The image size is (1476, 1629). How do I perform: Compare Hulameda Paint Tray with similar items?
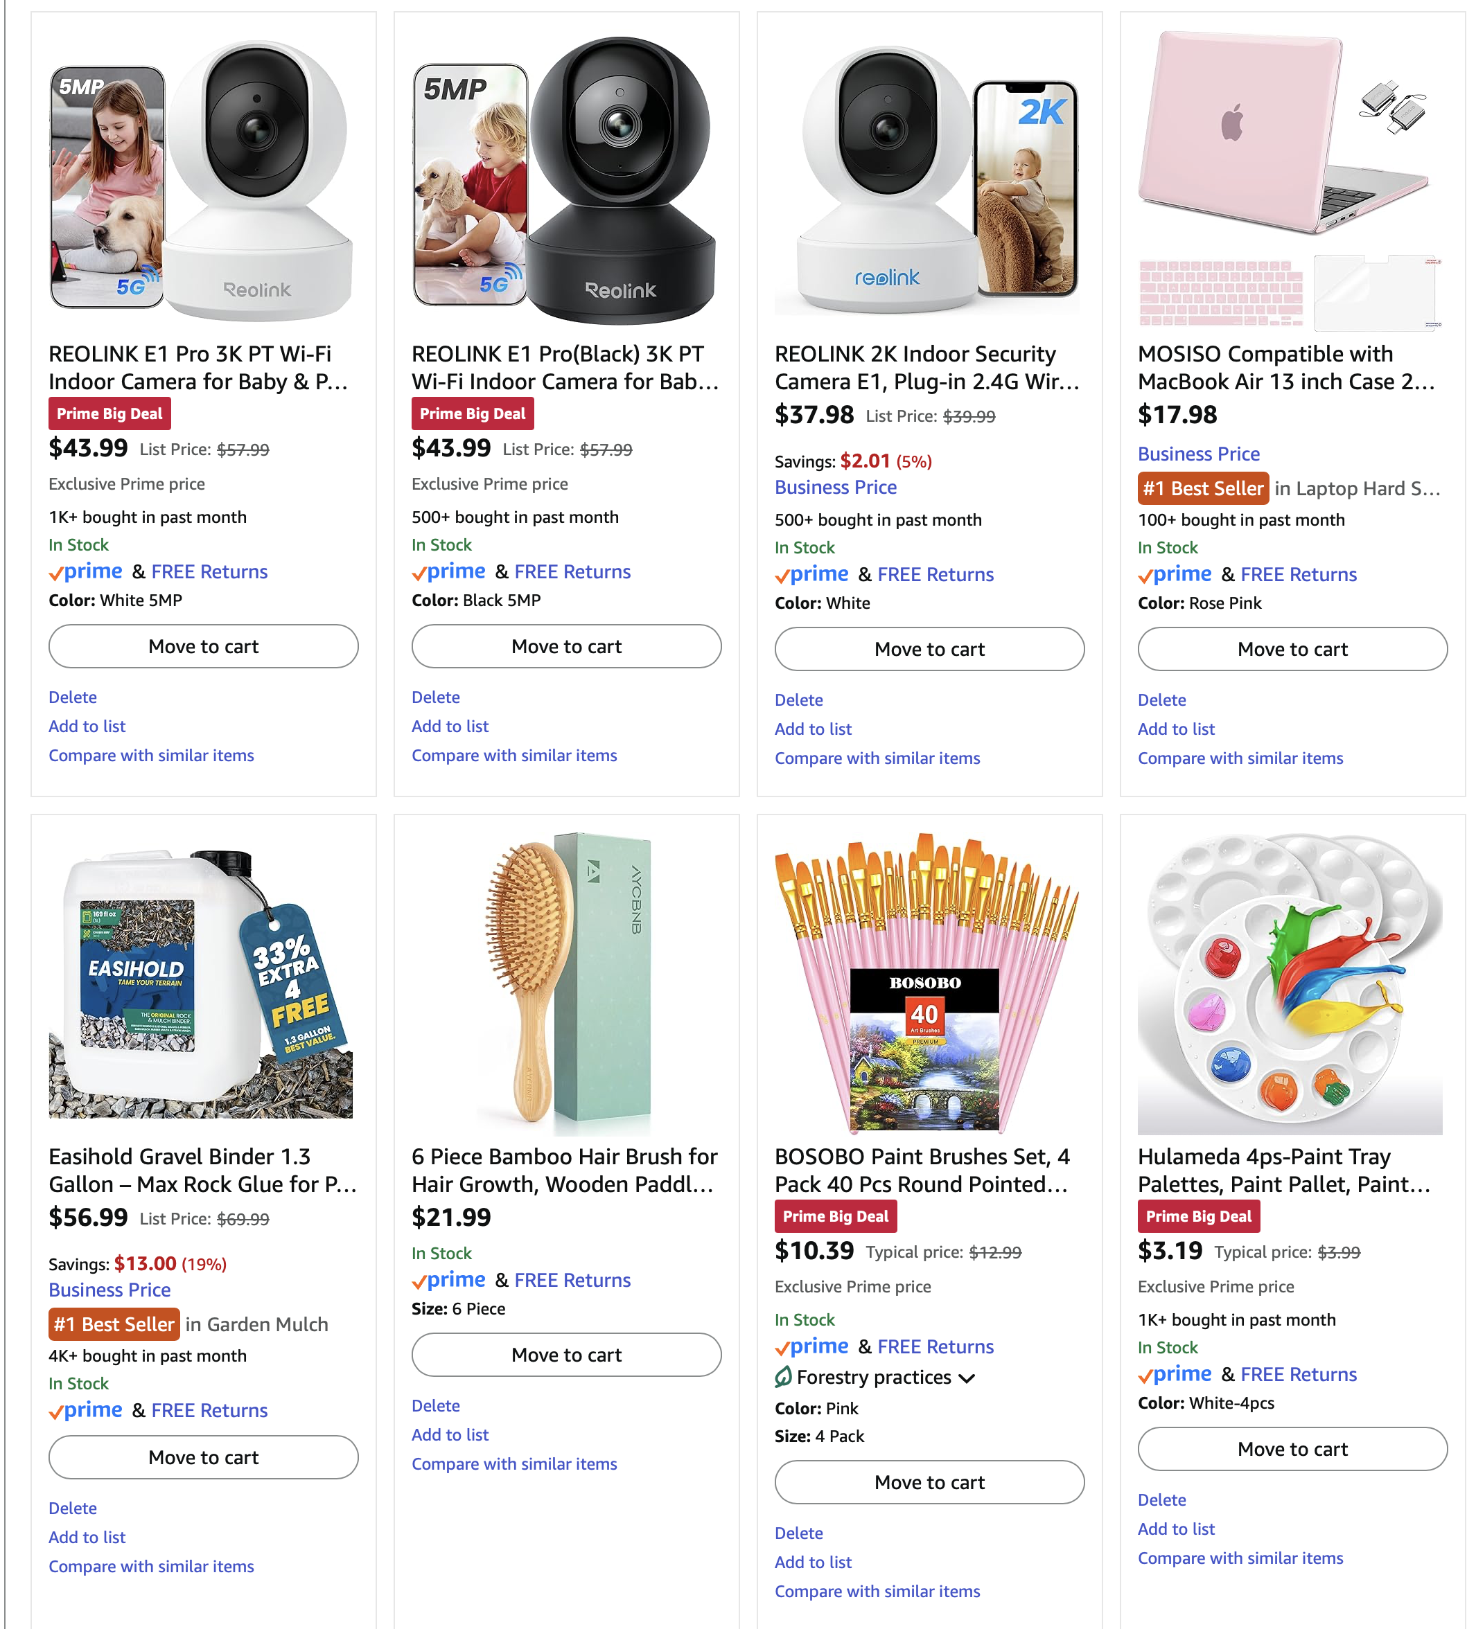(1240, 1558)
